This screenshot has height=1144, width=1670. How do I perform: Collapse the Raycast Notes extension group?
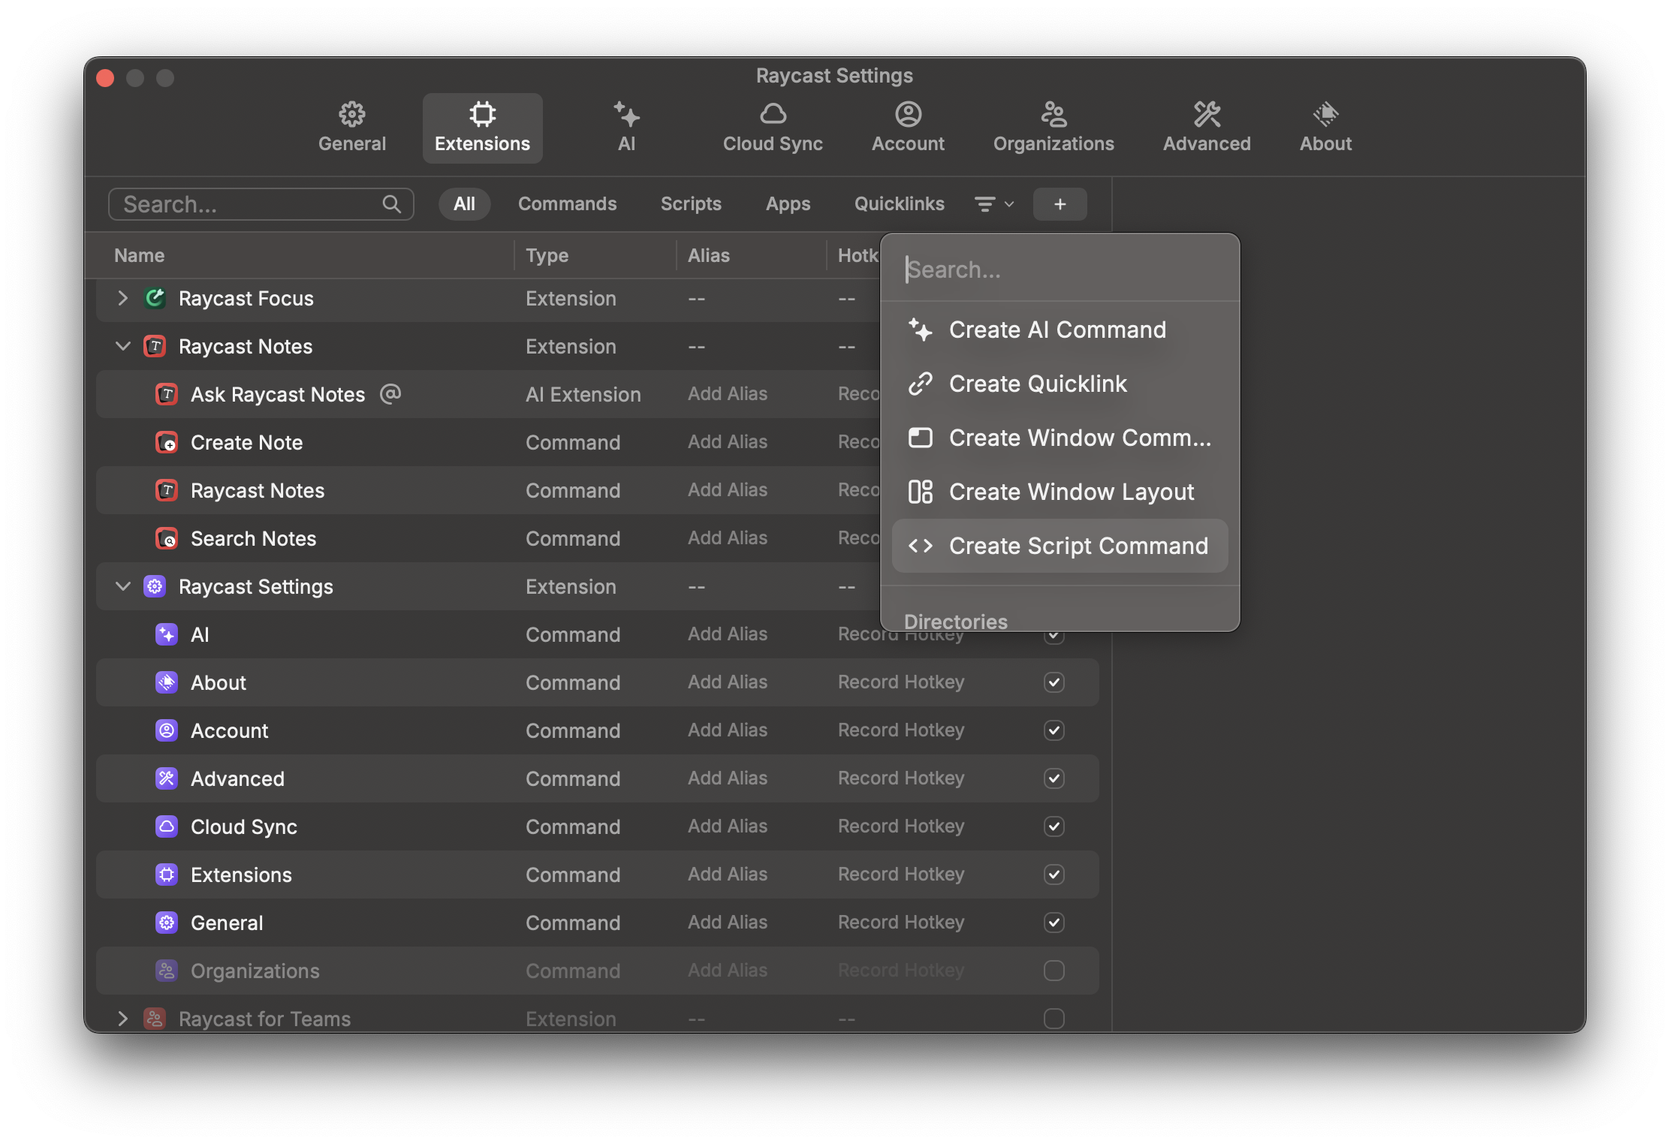click(x=123, y=347)
